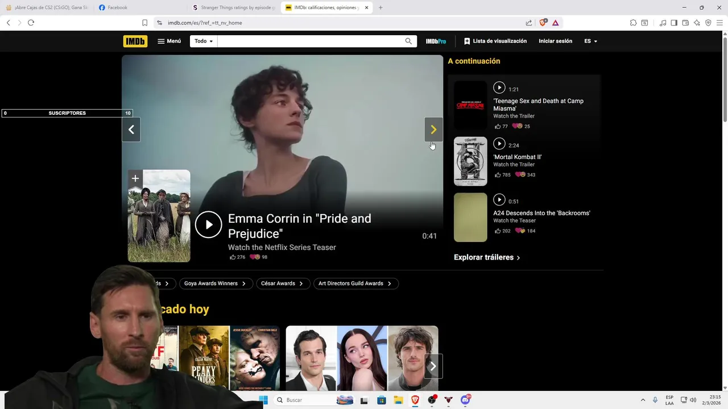
Task: Click the Camp Miasma heart reactions 25
Action: point(522,126)
